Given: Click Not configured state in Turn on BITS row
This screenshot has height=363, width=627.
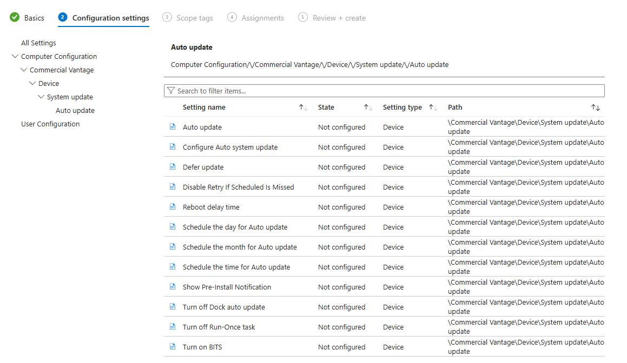Looking at the screenshot, I should click(x=341, y=347).
